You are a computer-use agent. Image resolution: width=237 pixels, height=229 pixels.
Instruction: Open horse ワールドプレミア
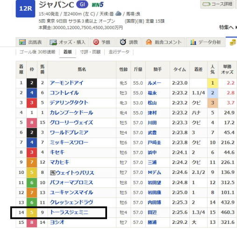(x=69, y=133)
